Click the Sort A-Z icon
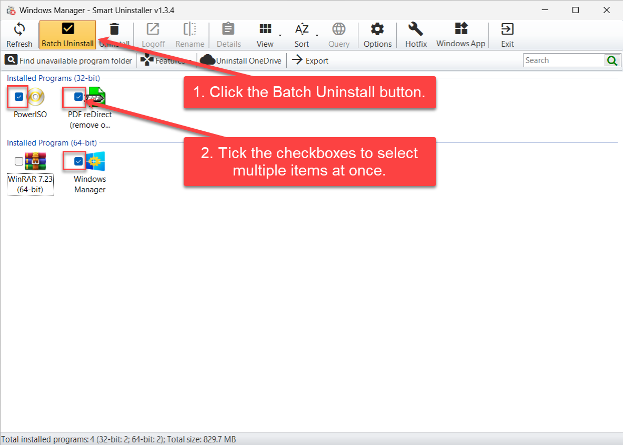The width and height of the screenshot is (623, 445). (302, 29)
